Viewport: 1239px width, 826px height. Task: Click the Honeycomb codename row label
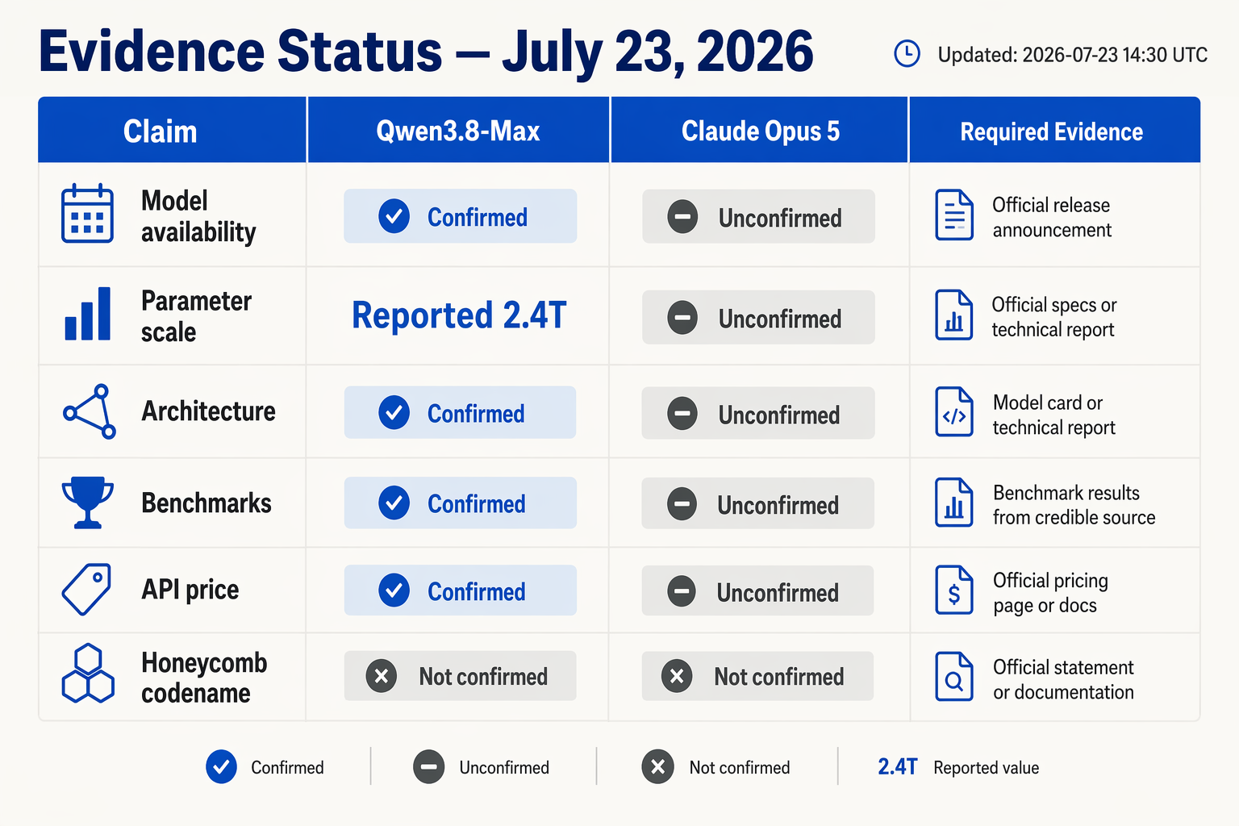click(x=204, y=678)
